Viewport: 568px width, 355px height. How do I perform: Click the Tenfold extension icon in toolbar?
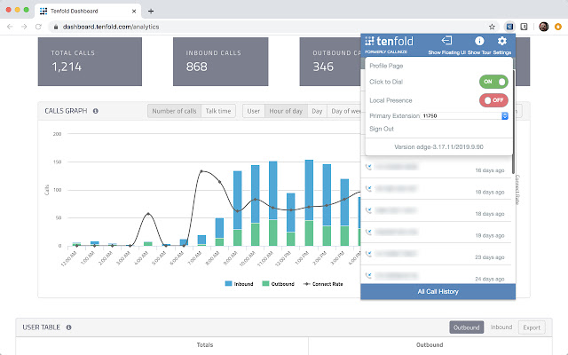[509, 27]
